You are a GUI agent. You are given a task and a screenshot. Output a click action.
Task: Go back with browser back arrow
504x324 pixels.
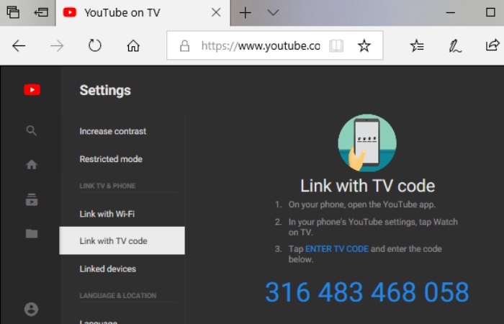19,46
